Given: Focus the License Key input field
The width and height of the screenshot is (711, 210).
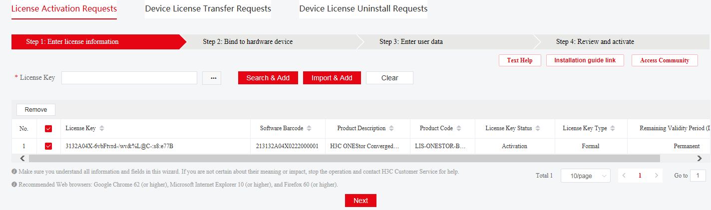Looking at the screenshot, I should (x=129, y=78).
